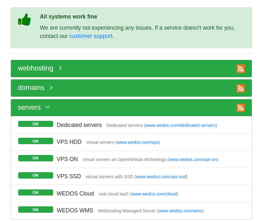Click the domains section title
The height and width of the screenshot is (221, 263).
pos(31,88)
